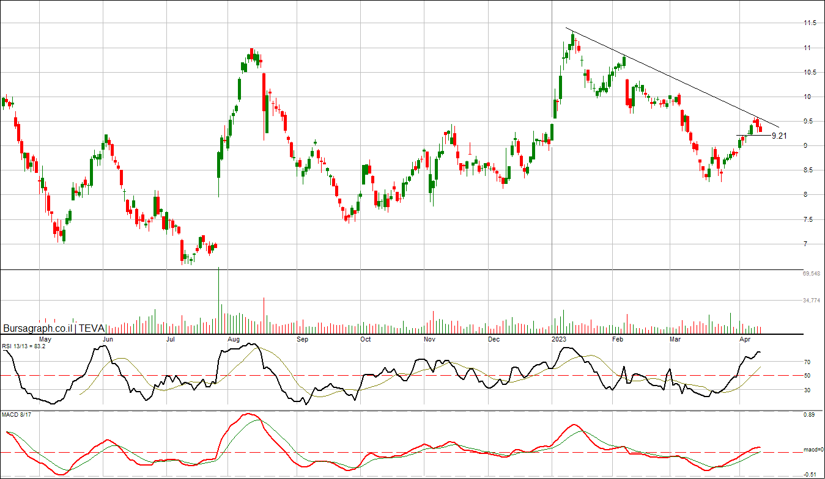The image size is (825, 479).
Task: Select the 2023 year label on the time axis
Action: pyautogui.click(x=559, y=338)
